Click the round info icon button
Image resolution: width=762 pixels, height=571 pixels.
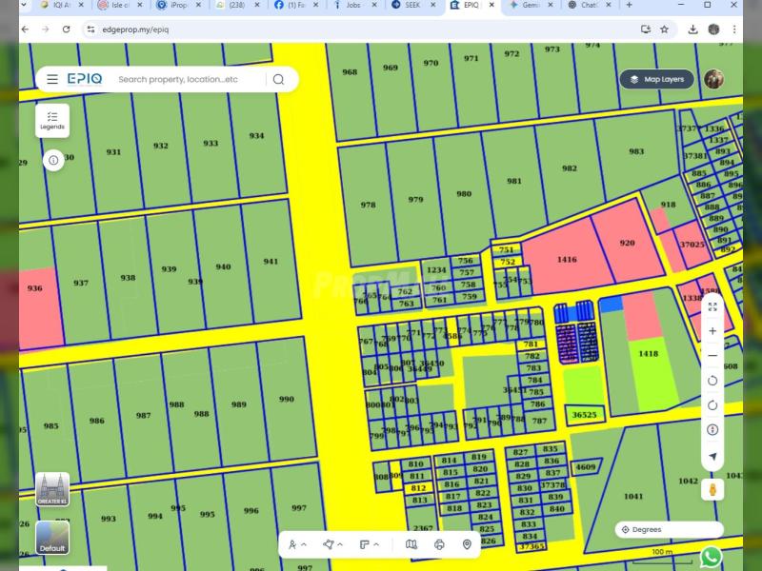pos(53,160)
